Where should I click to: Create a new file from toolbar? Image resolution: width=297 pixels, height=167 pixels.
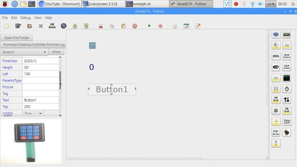(6, 26)
